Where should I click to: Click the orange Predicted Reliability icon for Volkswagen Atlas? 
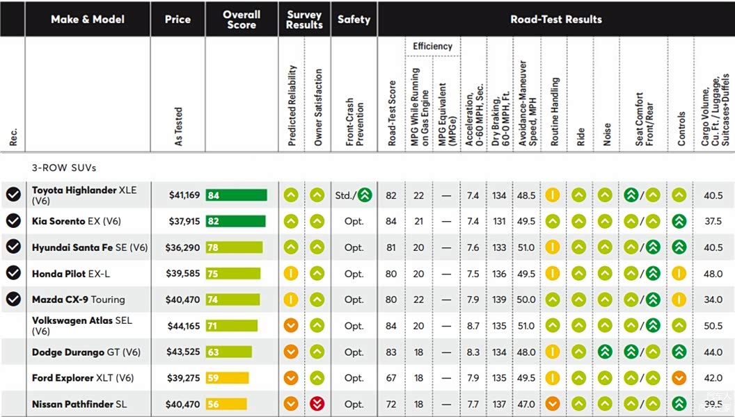tap(291, 325)
